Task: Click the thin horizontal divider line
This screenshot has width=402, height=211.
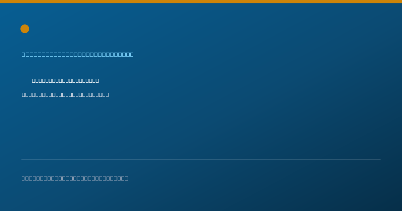Action: 201,159
